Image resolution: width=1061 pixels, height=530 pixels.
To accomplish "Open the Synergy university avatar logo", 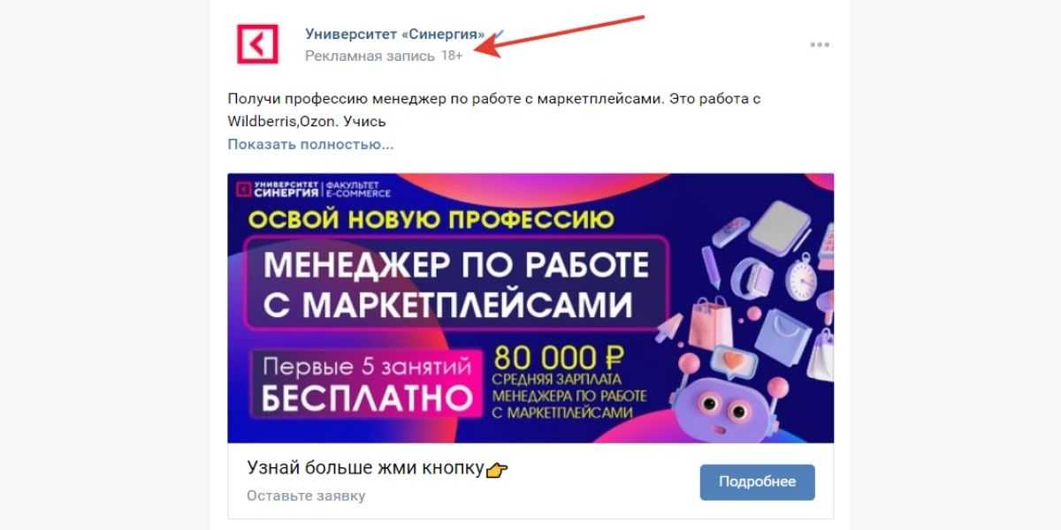I will coord(257,44).
